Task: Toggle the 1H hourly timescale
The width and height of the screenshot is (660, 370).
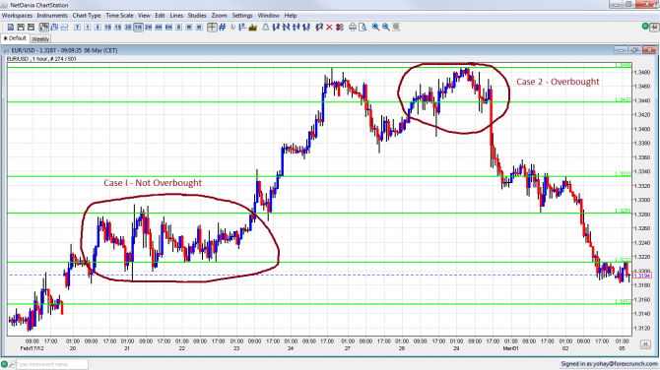Action: (138, 27)
